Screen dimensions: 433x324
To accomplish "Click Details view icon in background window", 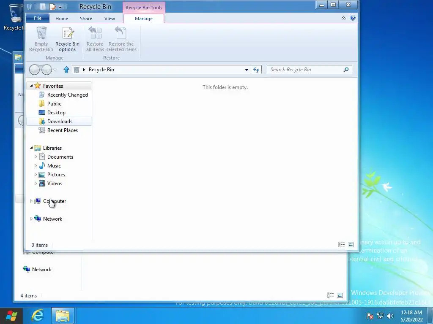I will (x=331, y=295).
